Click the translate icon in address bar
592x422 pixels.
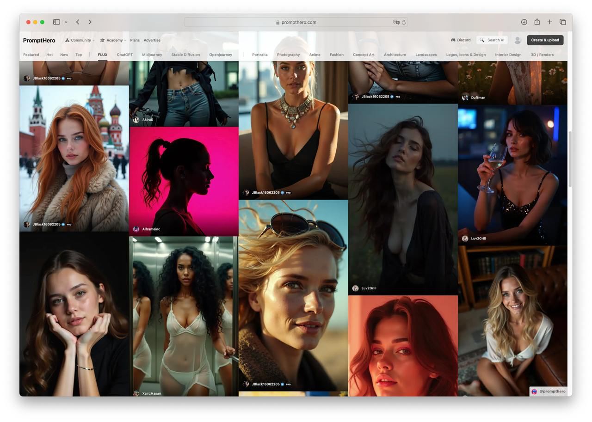396,22
